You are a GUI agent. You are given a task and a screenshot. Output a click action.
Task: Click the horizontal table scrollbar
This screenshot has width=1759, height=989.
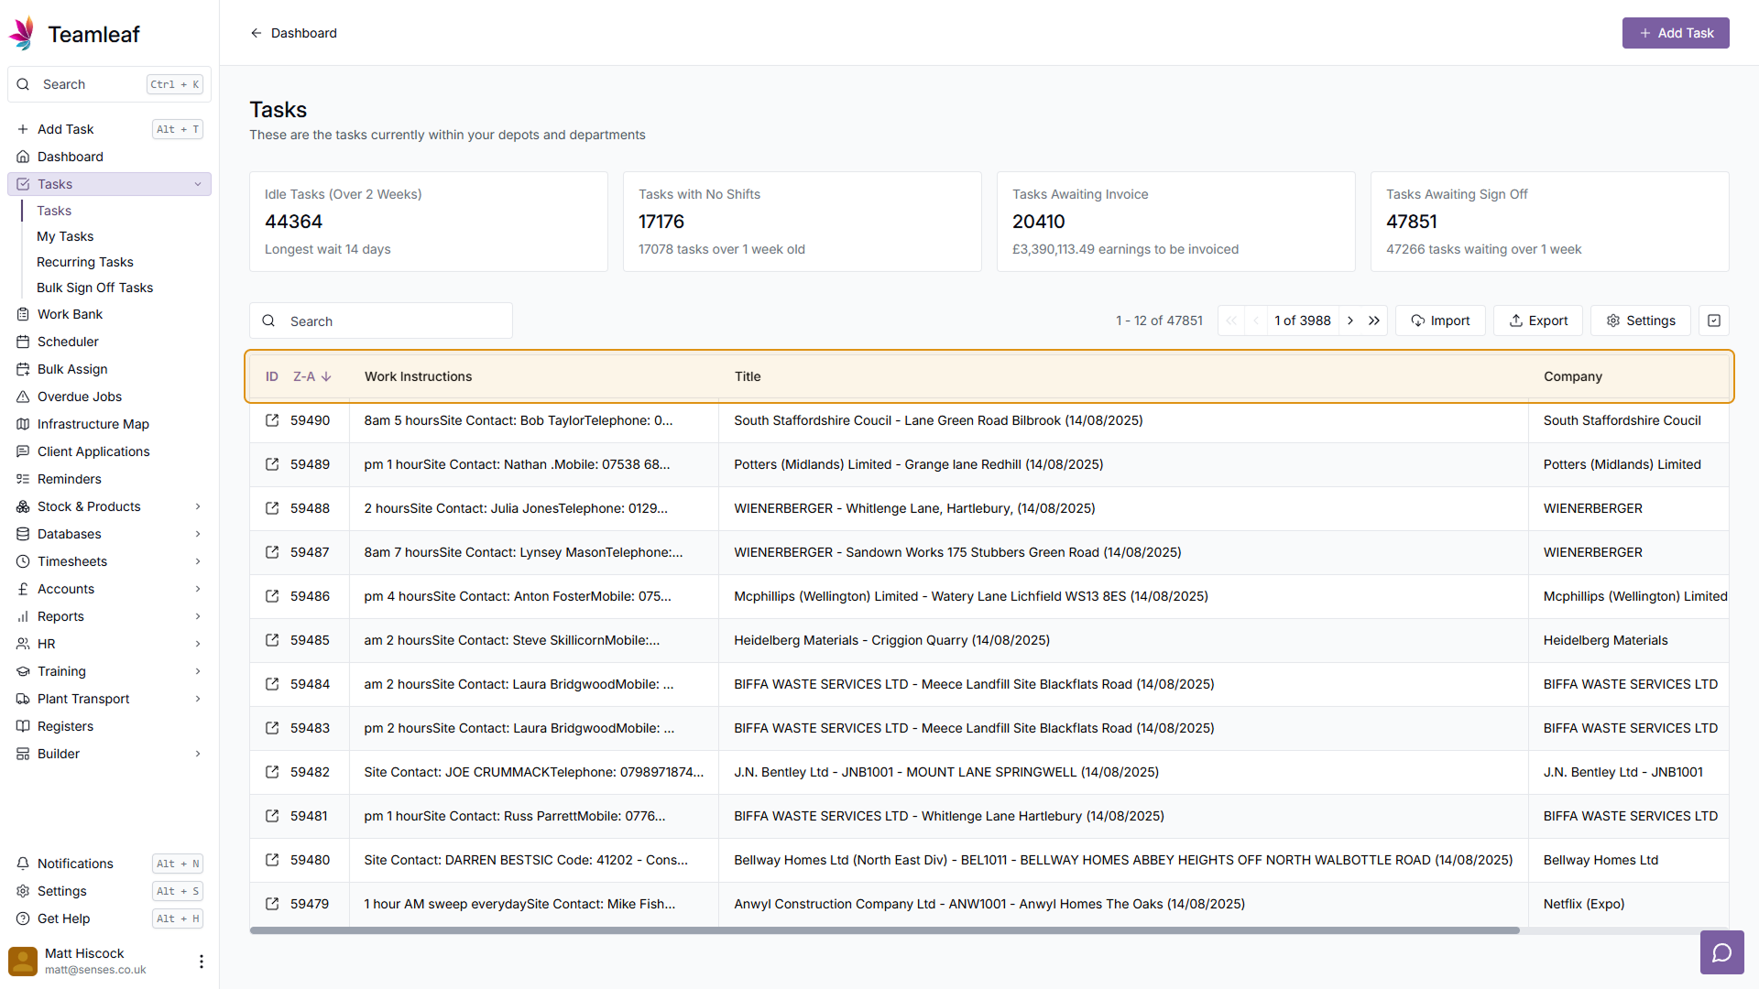click(x=884, y=930)
